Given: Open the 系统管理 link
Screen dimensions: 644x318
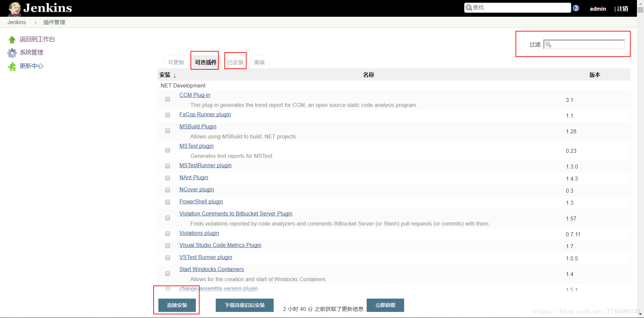Looking at the screenshot, I should 32,53.
